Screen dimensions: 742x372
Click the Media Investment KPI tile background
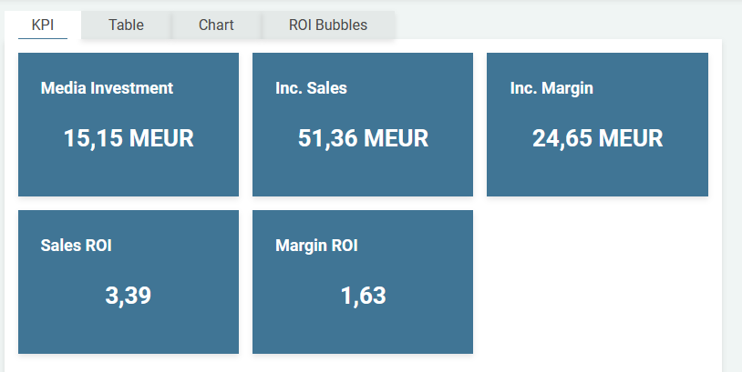129,177
